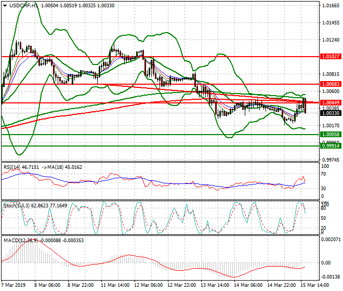Click the MACD scale value 0.002071
The height and width of the screenshot is (291, 343).
[331, 240]
